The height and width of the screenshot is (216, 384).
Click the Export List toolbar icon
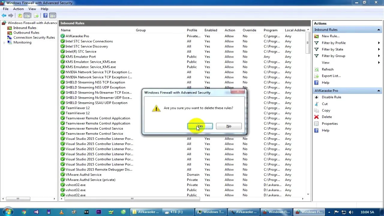pyautogui.click(x=36, y=16)
